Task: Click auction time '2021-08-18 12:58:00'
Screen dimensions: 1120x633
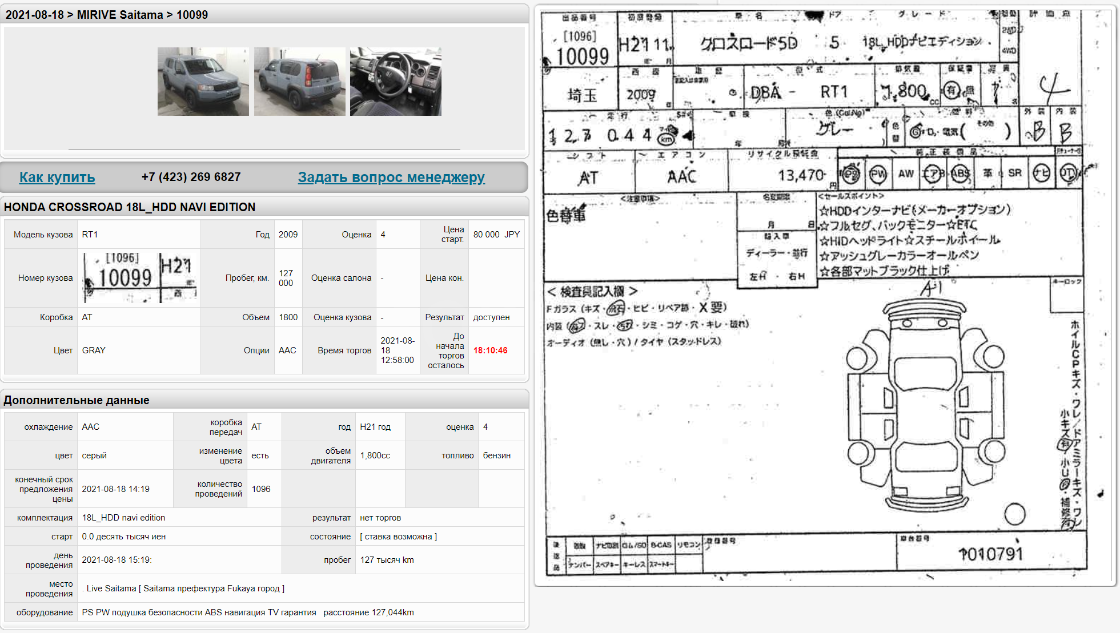Action: pos(397,350)
